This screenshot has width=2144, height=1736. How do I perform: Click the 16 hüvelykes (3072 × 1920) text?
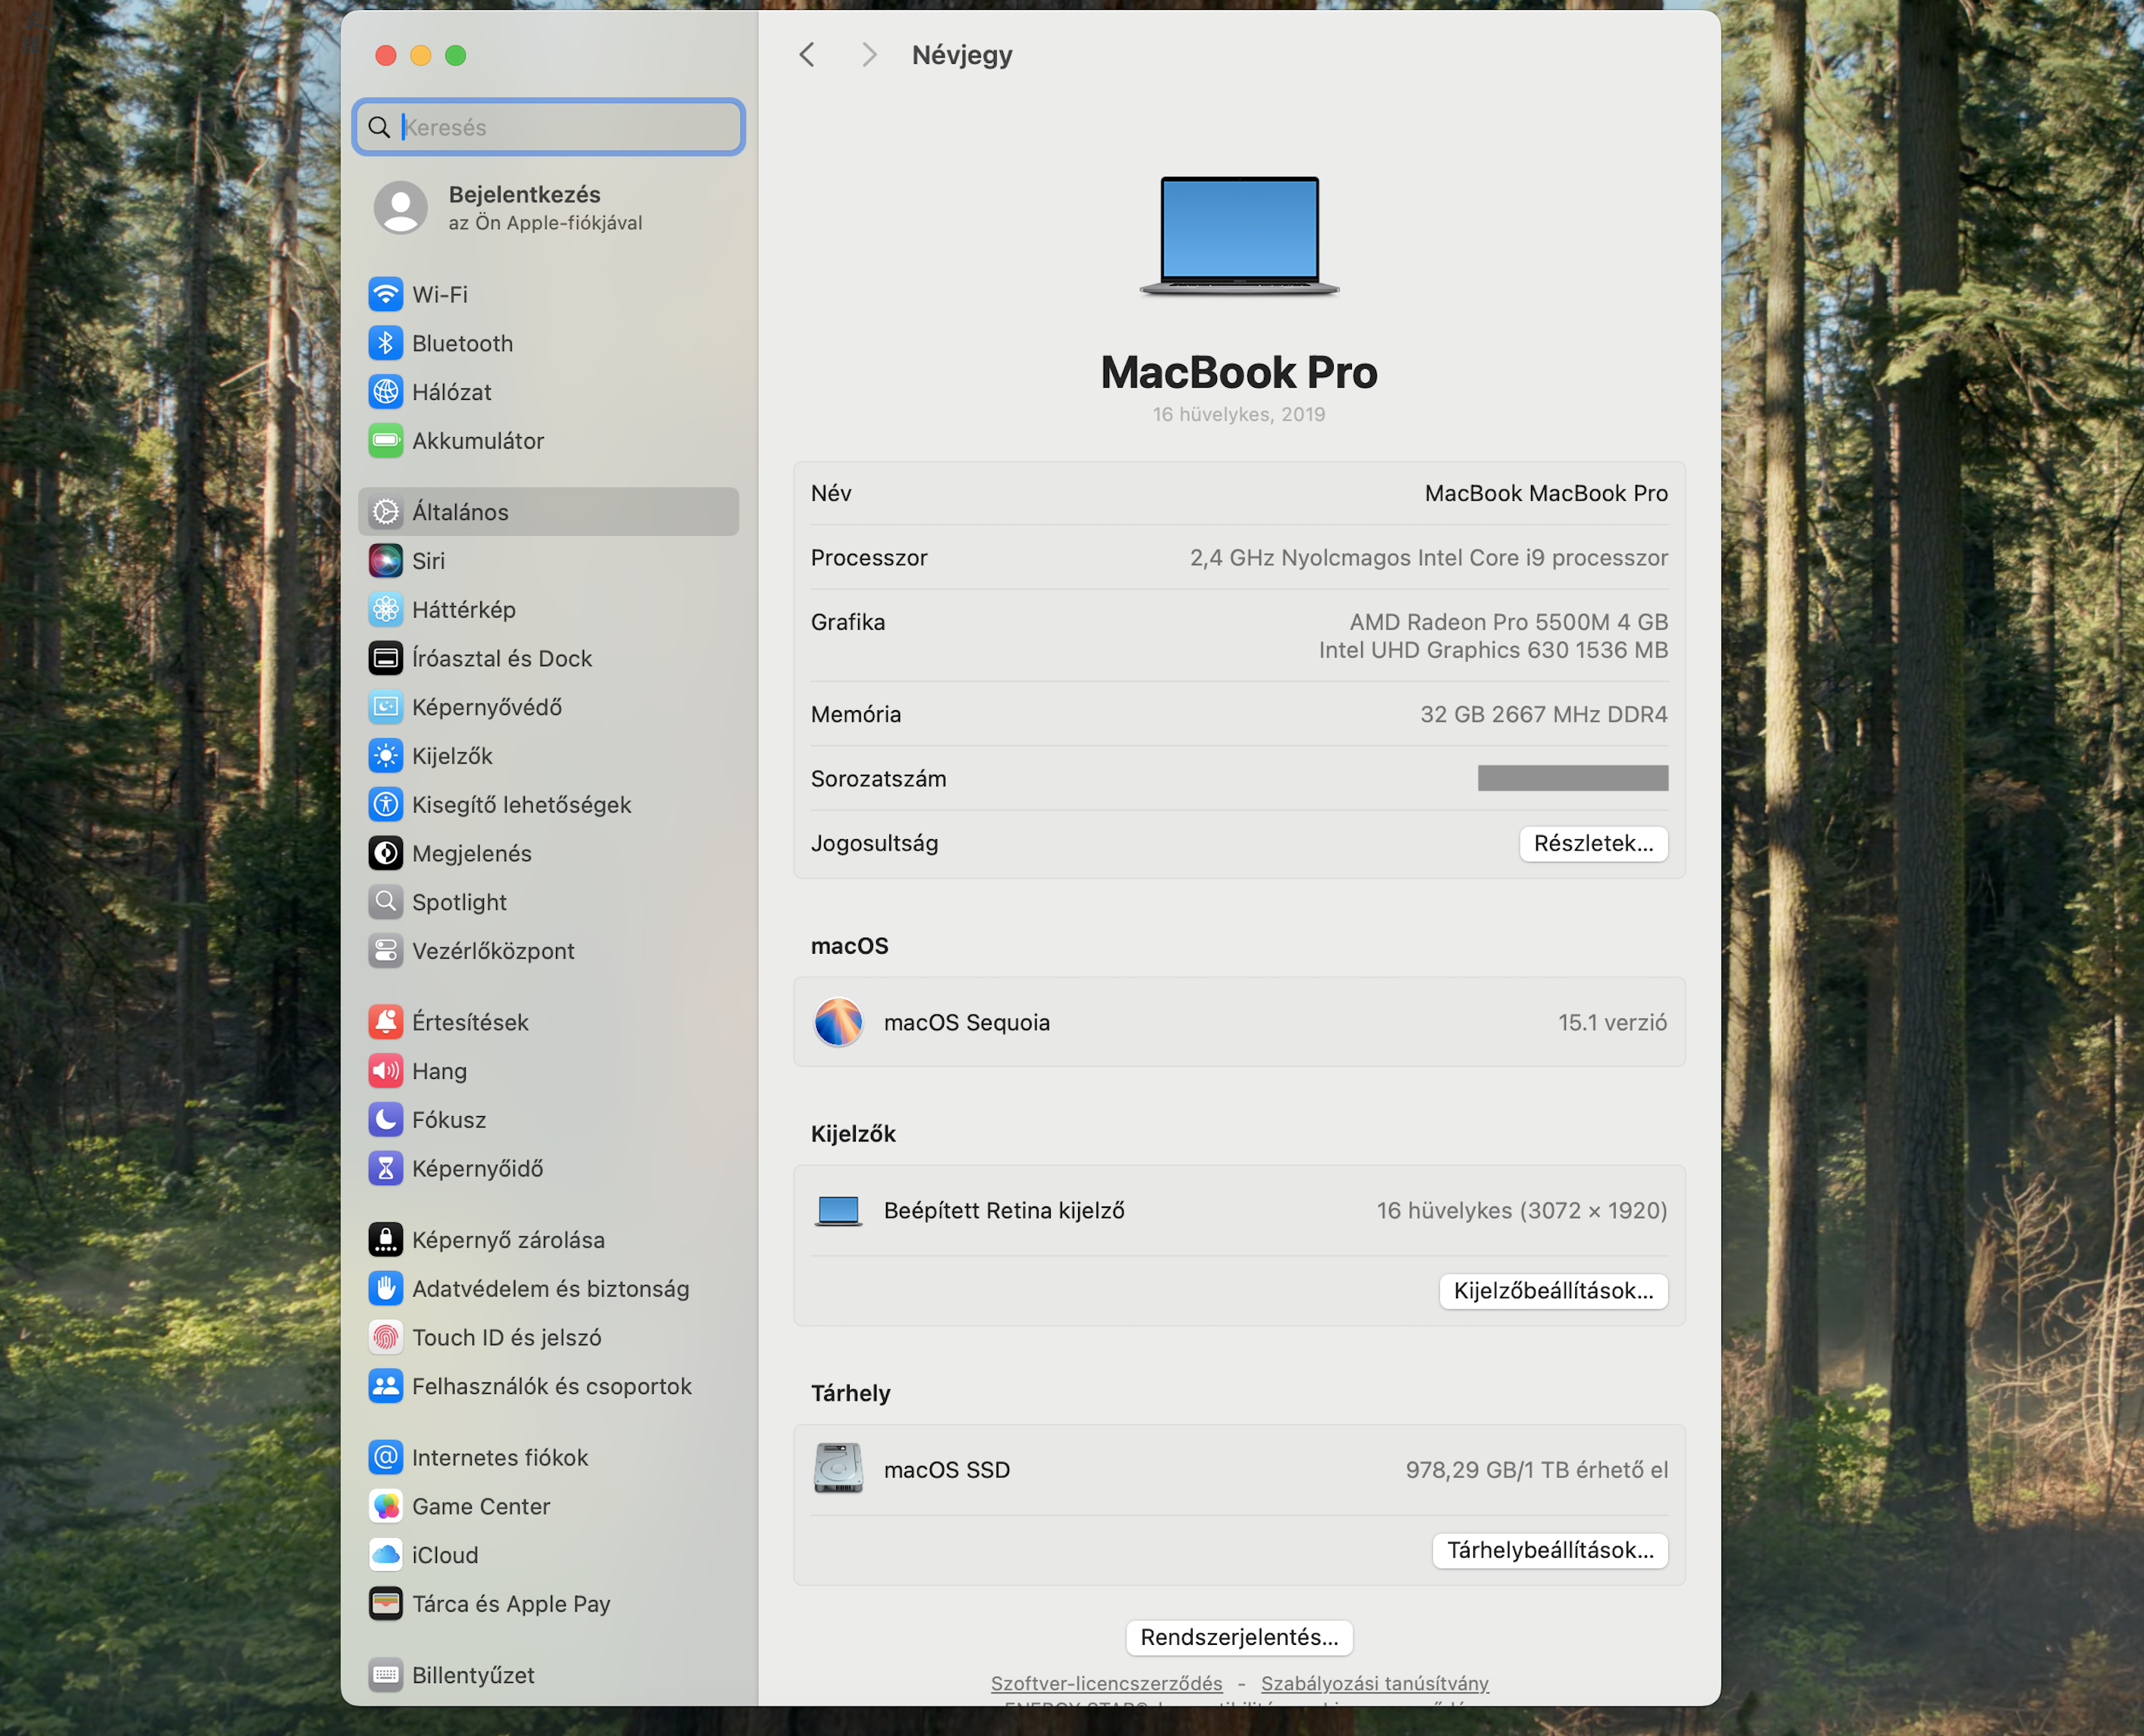tap(1522, 1211)
